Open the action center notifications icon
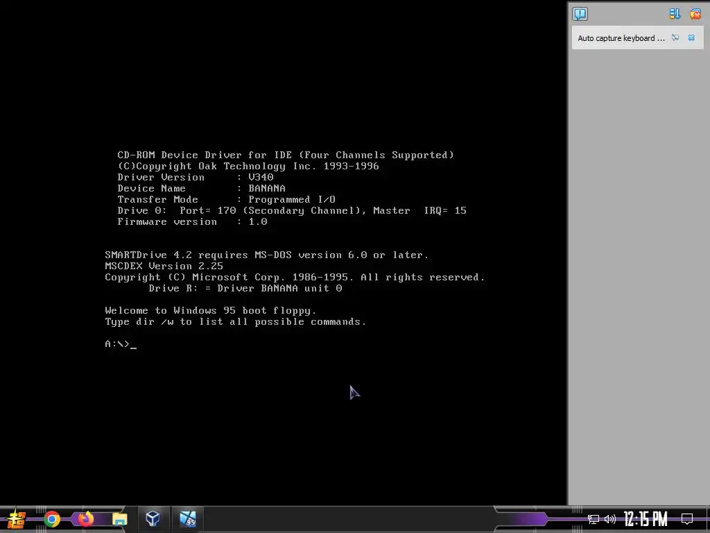The width and height of the screenshot is (710, 533). [x=687, y=519]
